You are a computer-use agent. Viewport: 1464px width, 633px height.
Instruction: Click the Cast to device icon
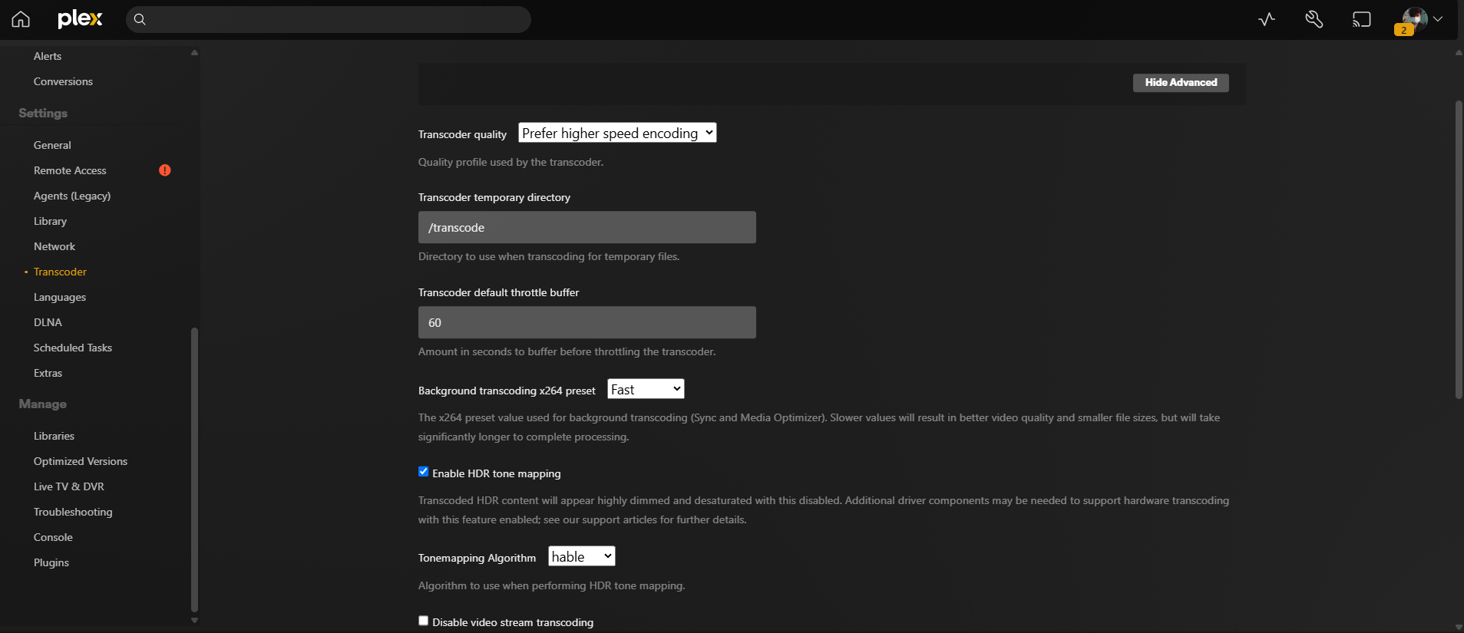tap(1361, 19)
